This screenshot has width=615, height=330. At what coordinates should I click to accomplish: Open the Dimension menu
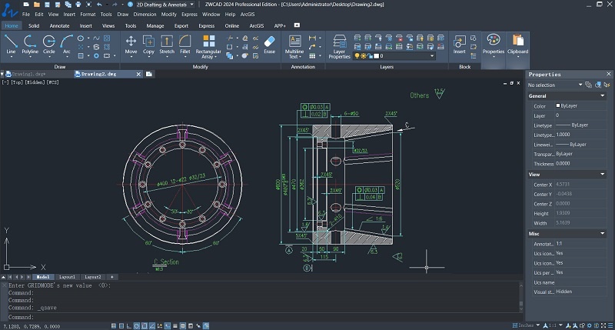(x=145, y=14)
